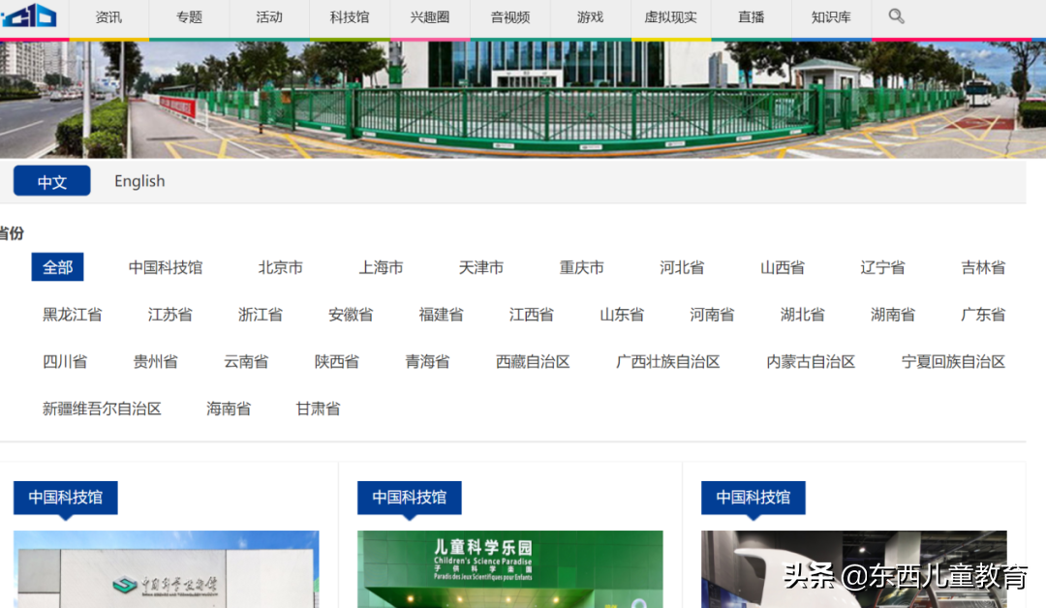
Task: Select the 全部 province filter
Action: coord(57,266)
